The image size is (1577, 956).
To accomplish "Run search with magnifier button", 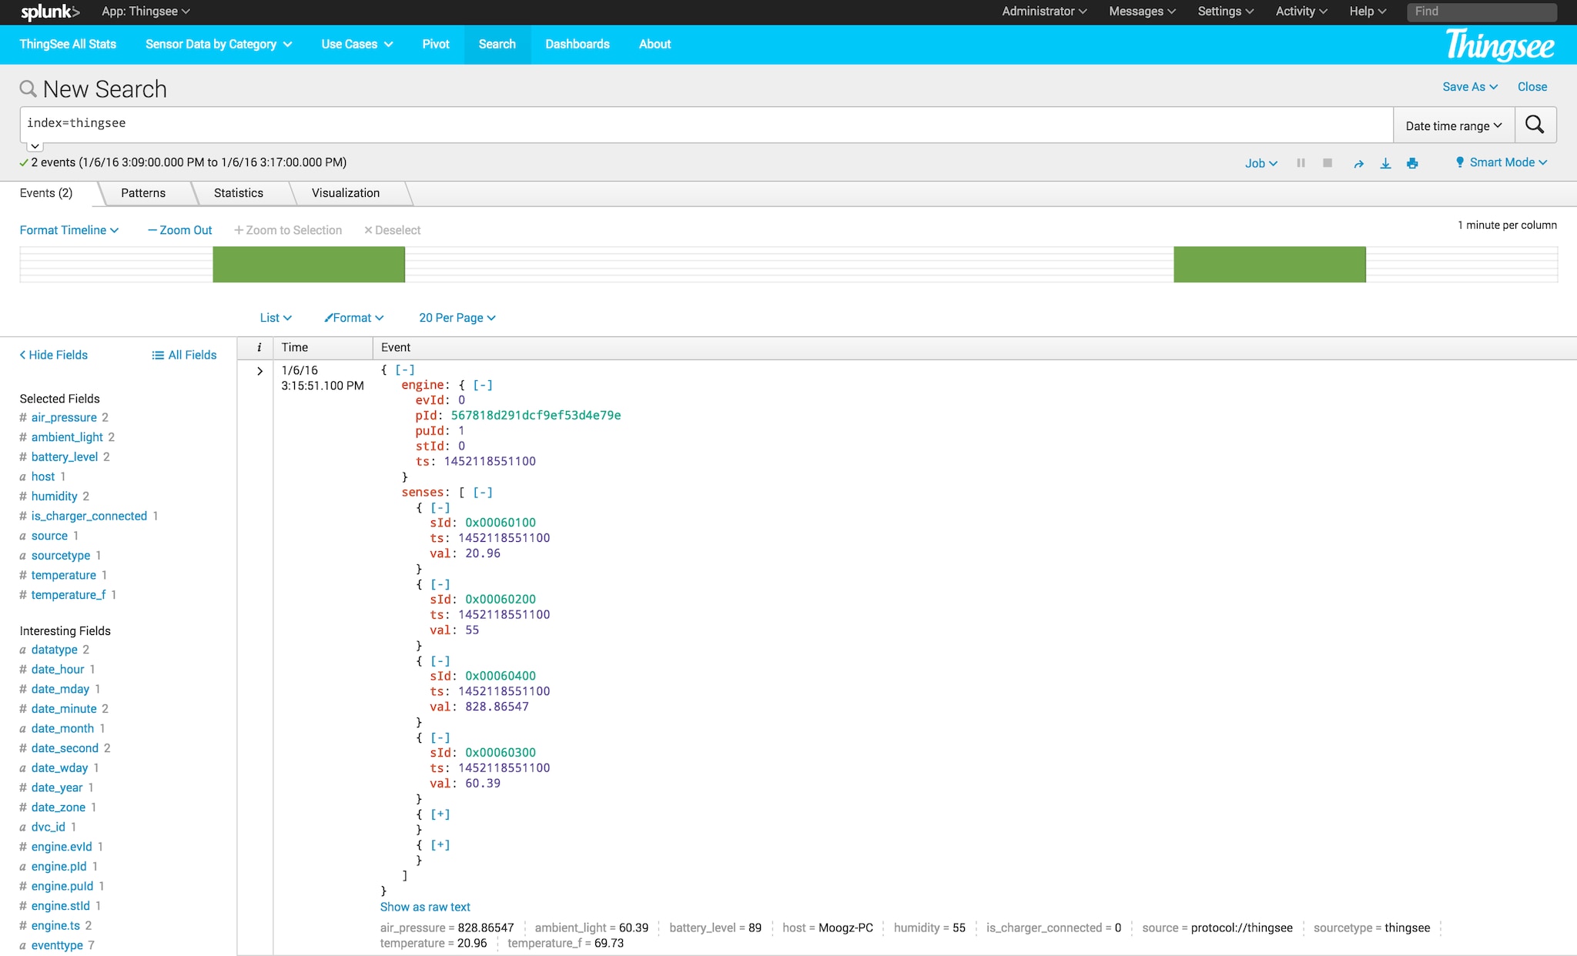I will [1535, 125].
